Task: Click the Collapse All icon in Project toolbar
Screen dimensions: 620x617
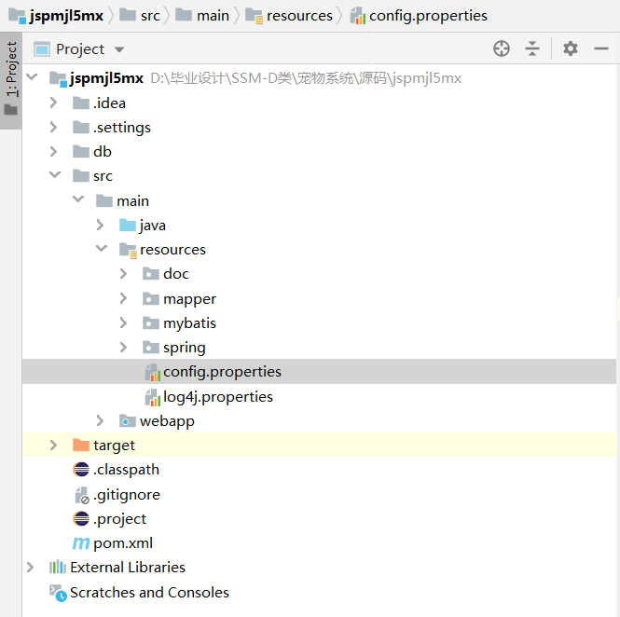Action: click(x=531, y=48)
